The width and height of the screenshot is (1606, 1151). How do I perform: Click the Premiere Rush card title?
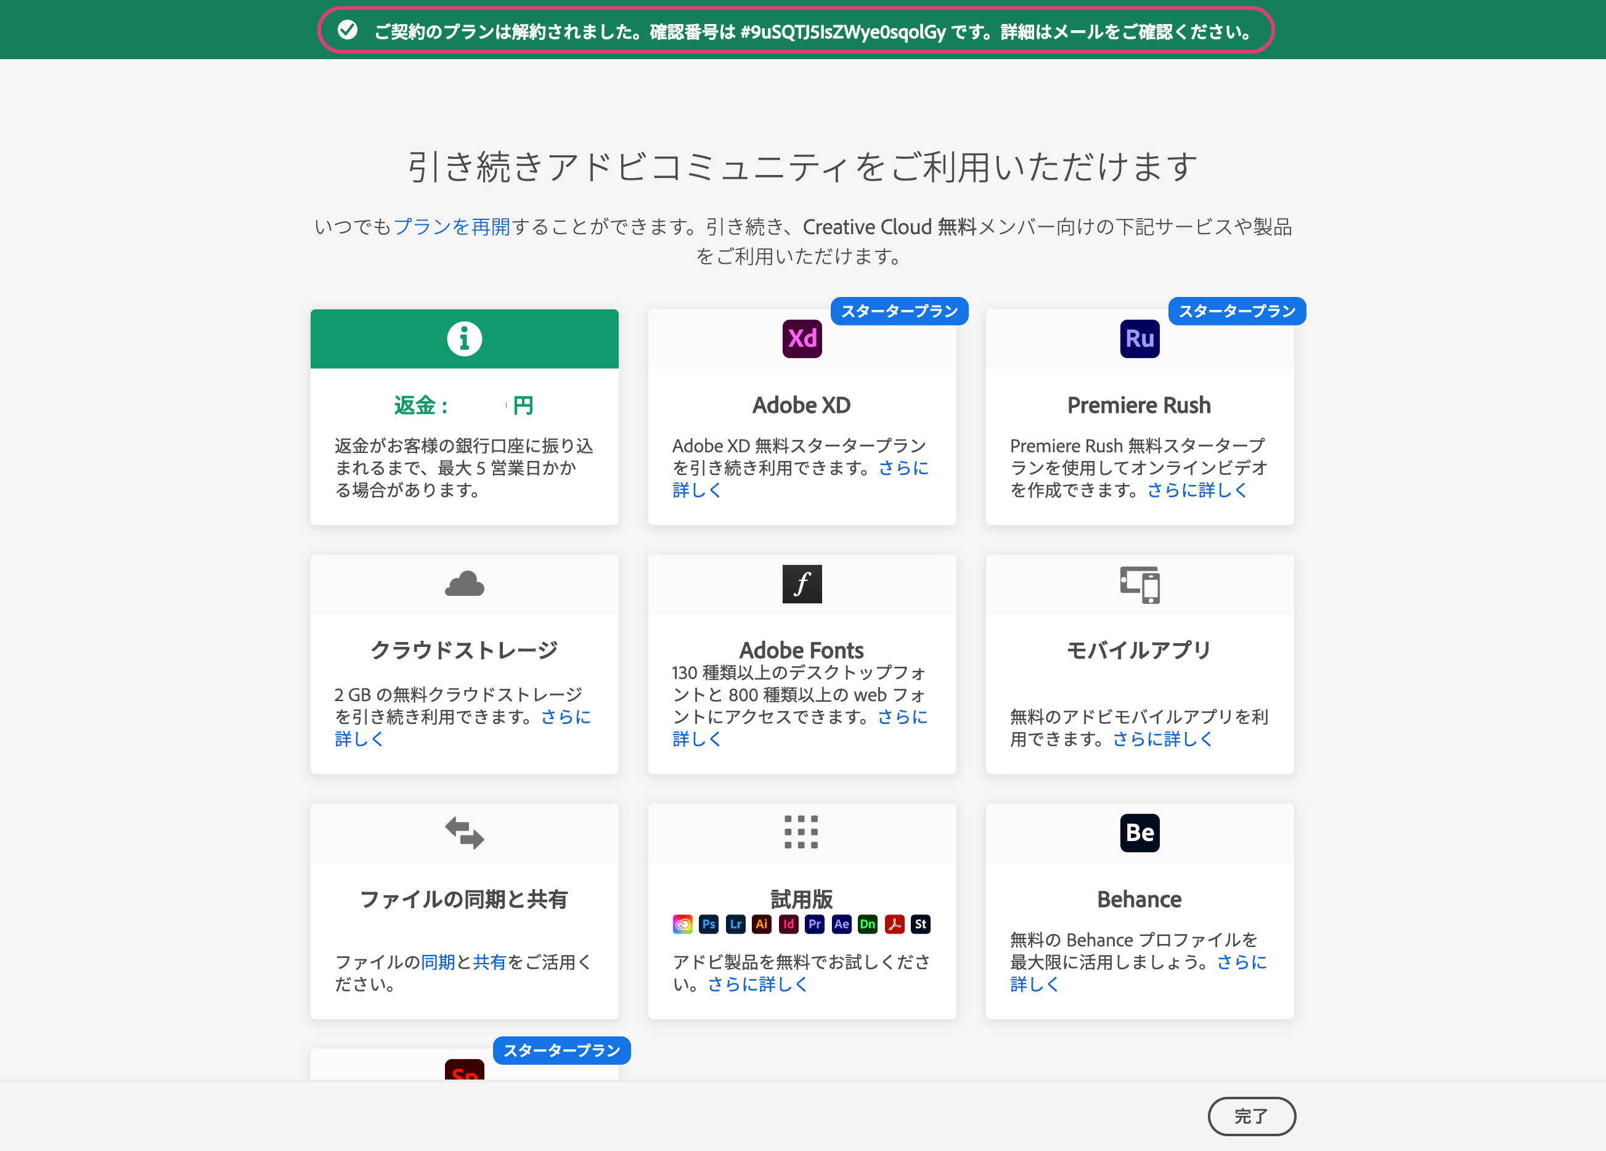[1139, 405]
